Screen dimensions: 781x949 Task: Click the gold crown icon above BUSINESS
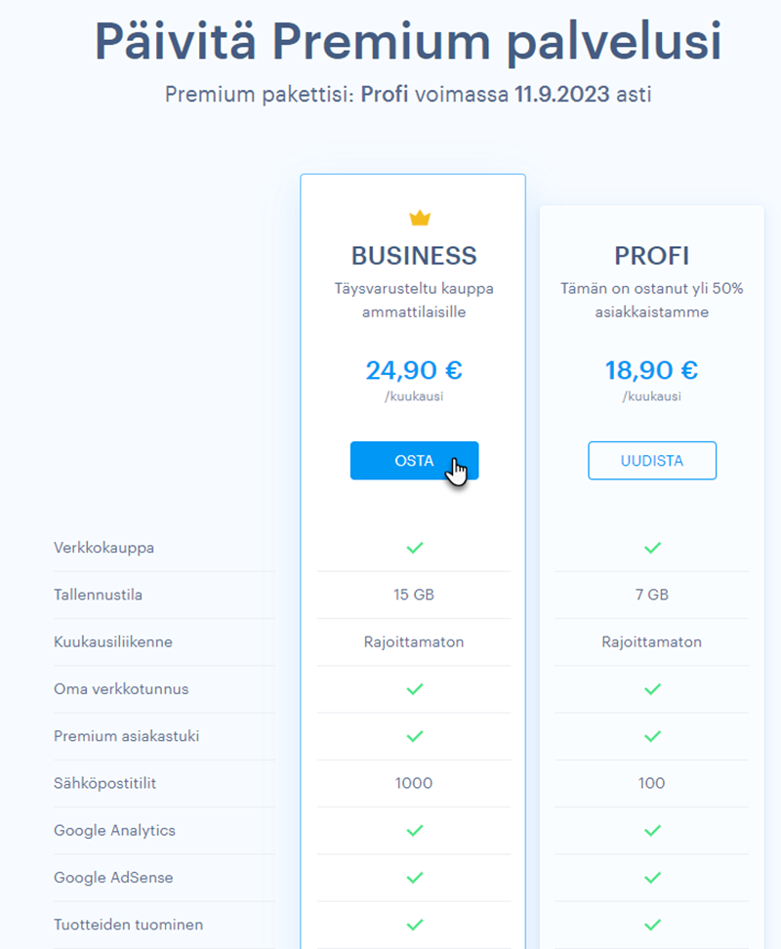[x=420, y=218]
